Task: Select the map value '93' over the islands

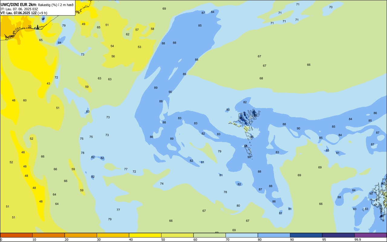Action: click(255, 116)
